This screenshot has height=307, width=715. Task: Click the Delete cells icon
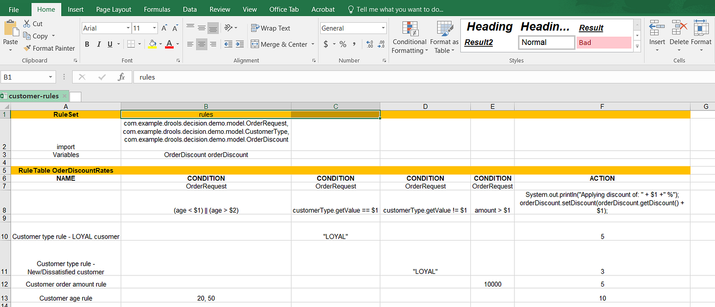pyautogui.click(x=679, y=37)
